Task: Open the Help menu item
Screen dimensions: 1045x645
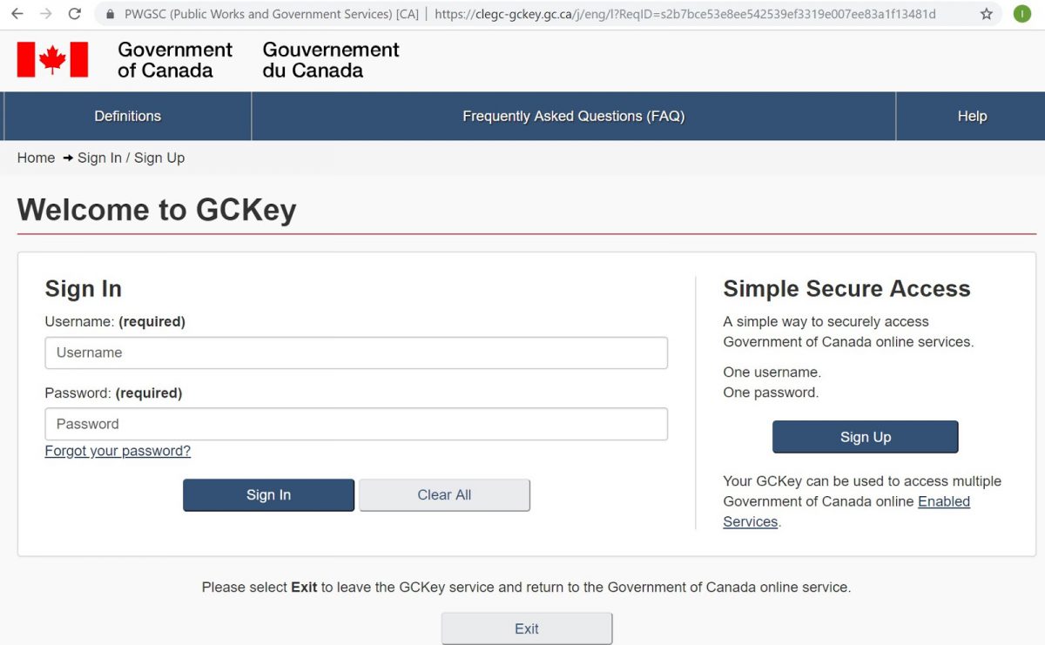Action: [972, 116]
